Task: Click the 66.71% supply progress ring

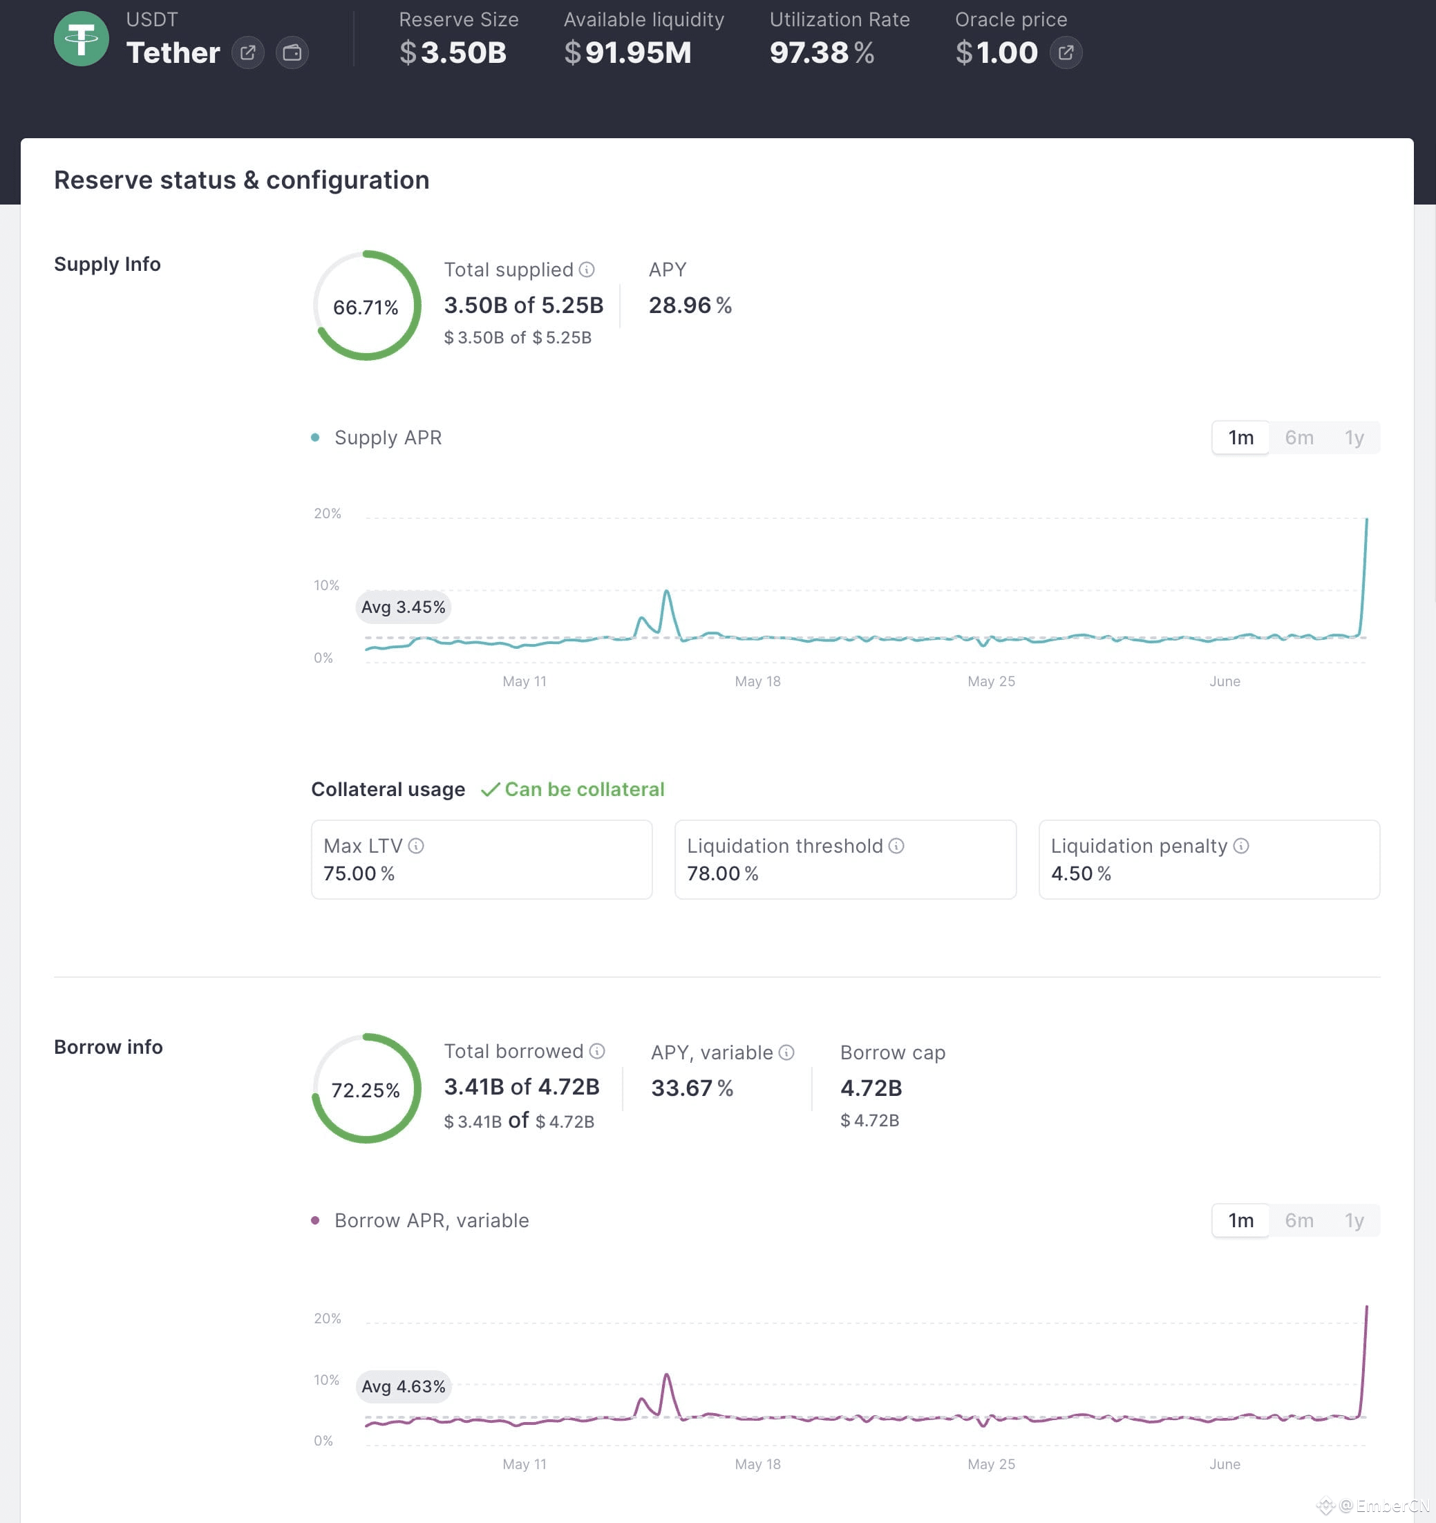Action: click(x=366, y=305)
